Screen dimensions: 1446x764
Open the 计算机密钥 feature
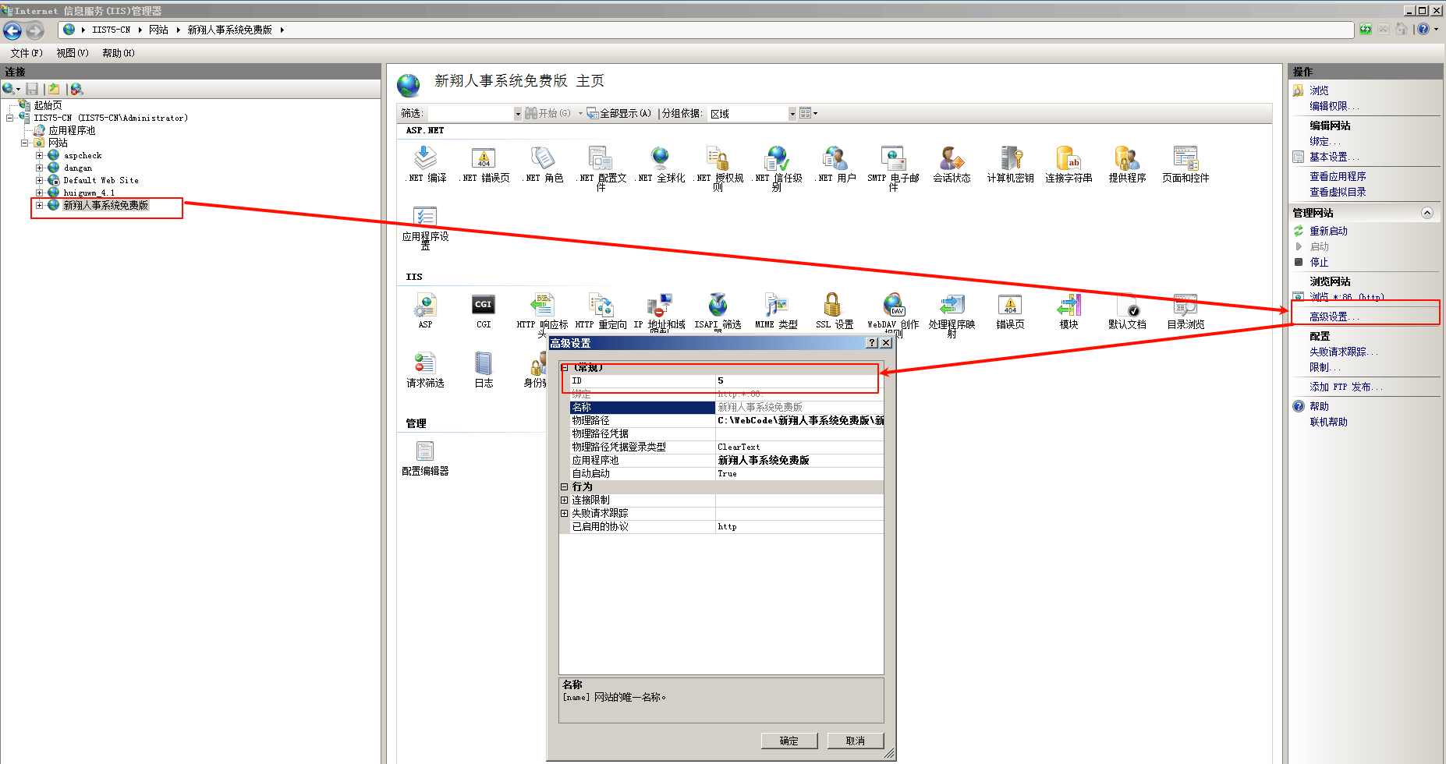click(1011, 158)
